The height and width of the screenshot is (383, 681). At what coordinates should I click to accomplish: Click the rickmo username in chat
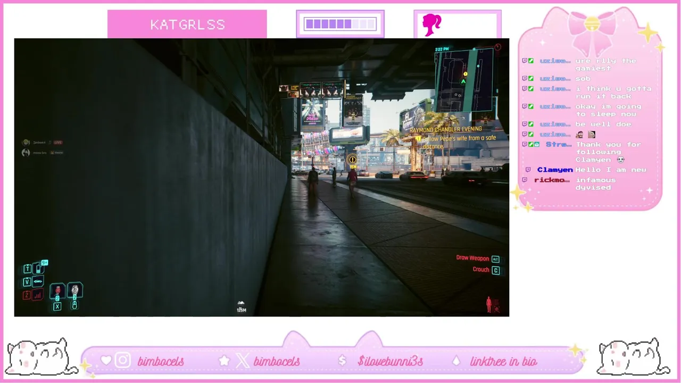[552, 180]
